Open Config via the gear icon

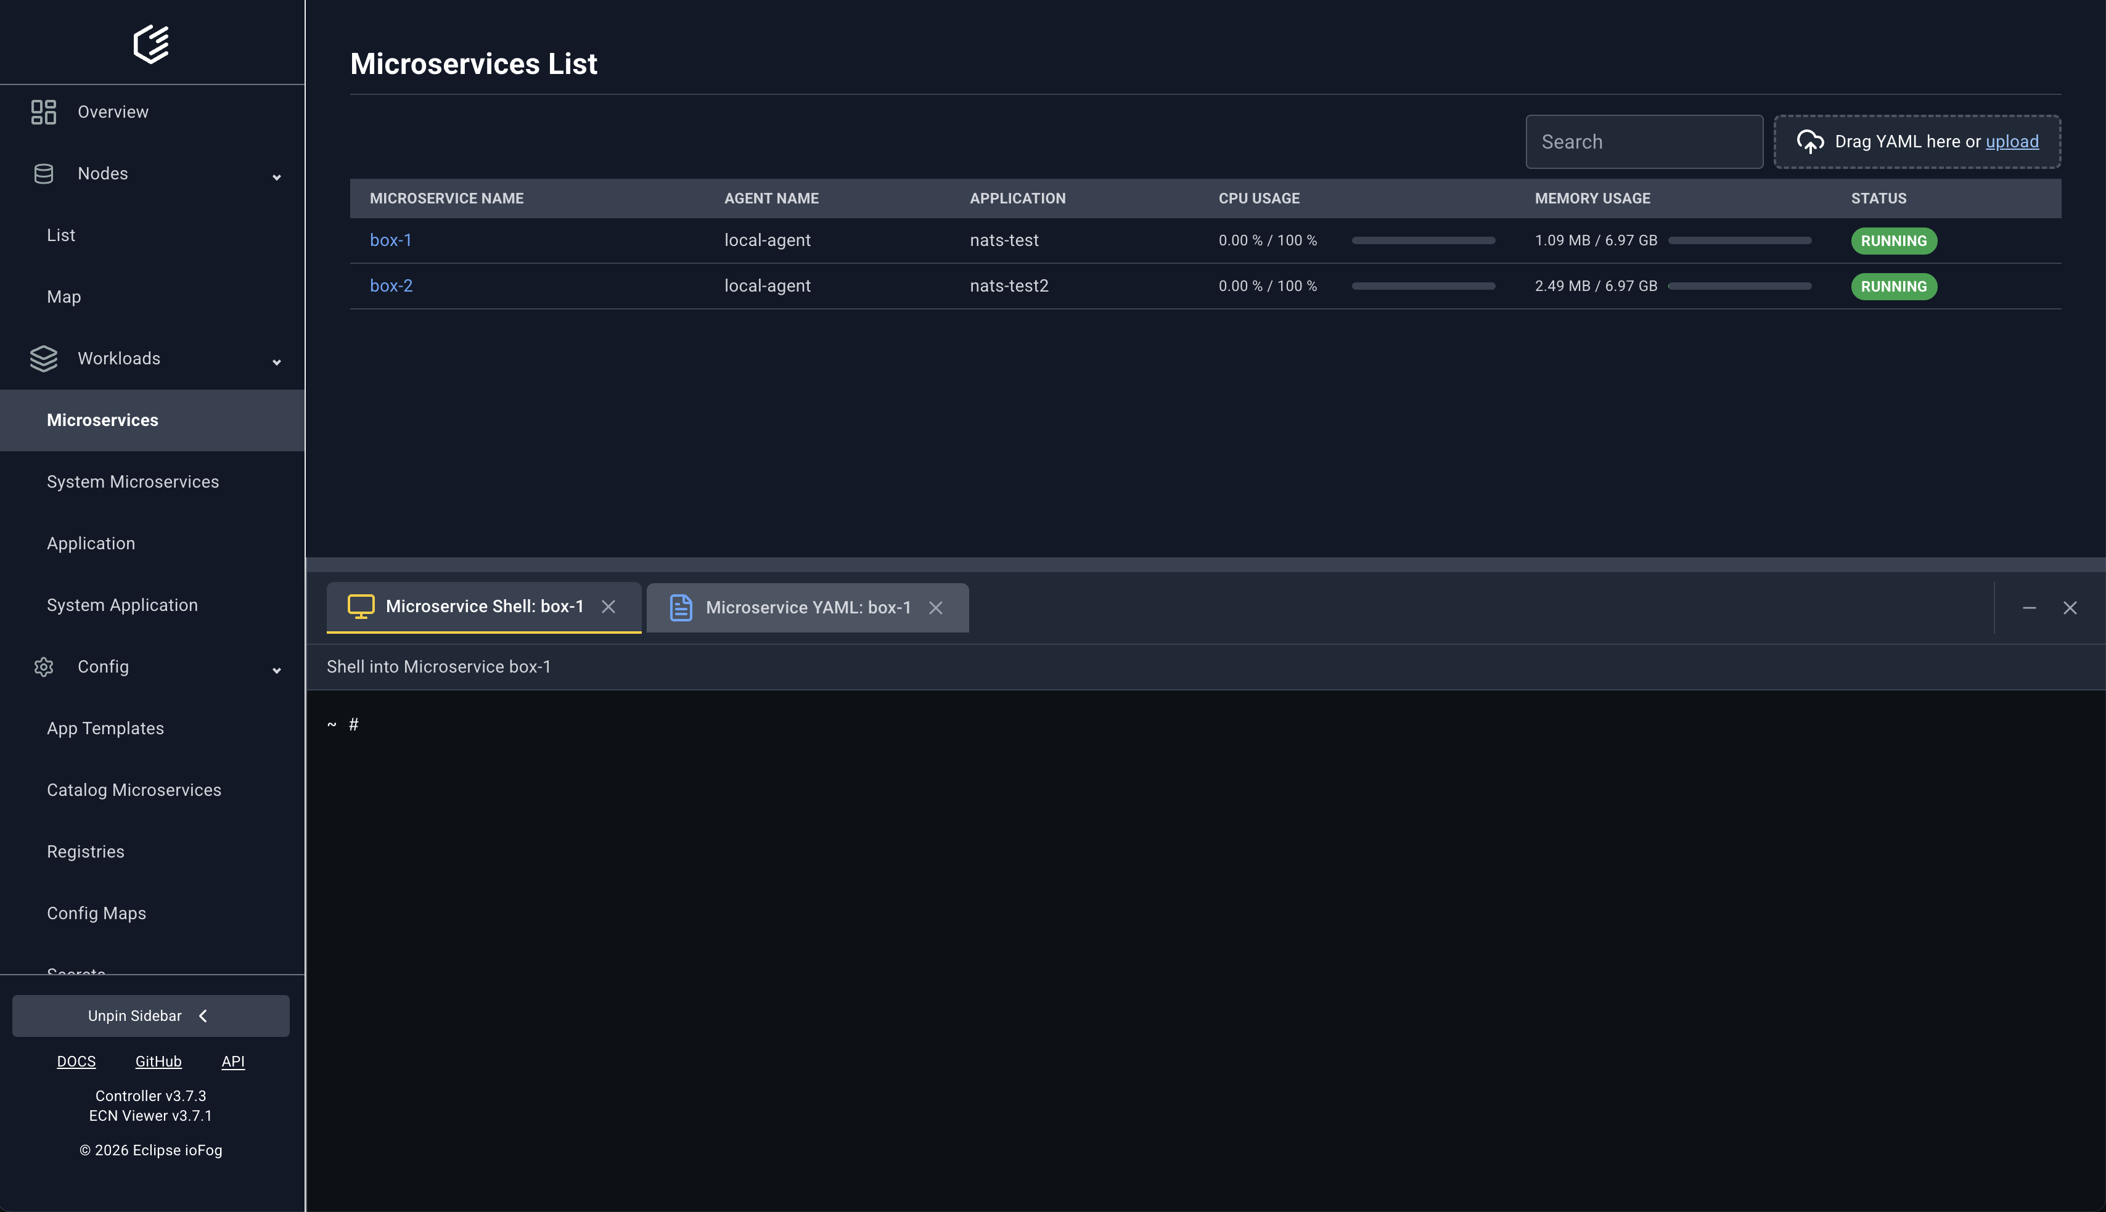[43, 667]
